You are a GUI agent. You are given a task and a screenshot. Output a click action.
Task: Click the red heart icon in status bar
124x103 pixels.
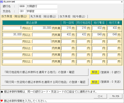pos(2,101)
